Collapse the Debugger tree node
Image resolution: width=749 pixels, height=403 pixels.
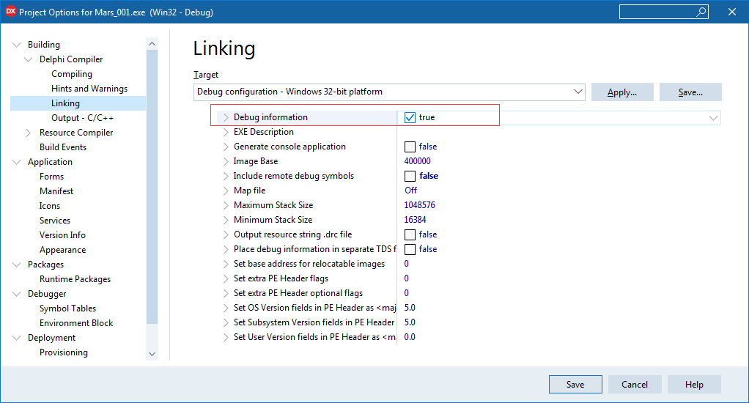pos(17,294)
